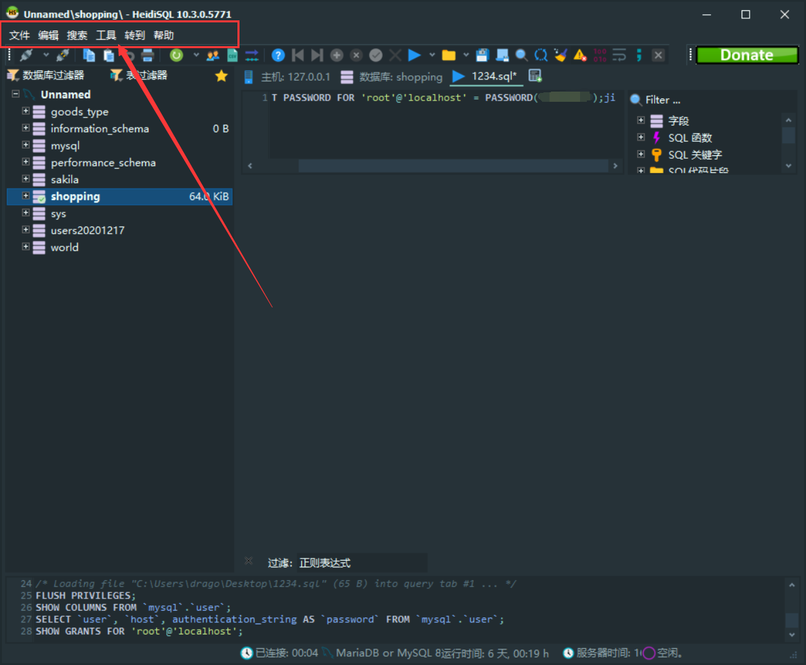Switch to the 主机: 127.0.0.1 tab
Image resolution: width=806 pixels, height=665 pixels.
tap(288, 77)
